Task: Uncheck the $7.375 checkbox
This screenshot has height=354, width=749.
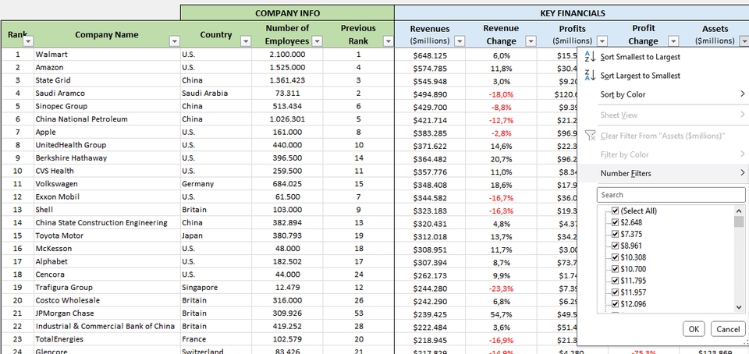Action: tap(616, 234)
